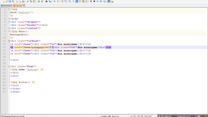
Task: Collapse the Page div fold at line 19
Action: (x=9, y=66)
